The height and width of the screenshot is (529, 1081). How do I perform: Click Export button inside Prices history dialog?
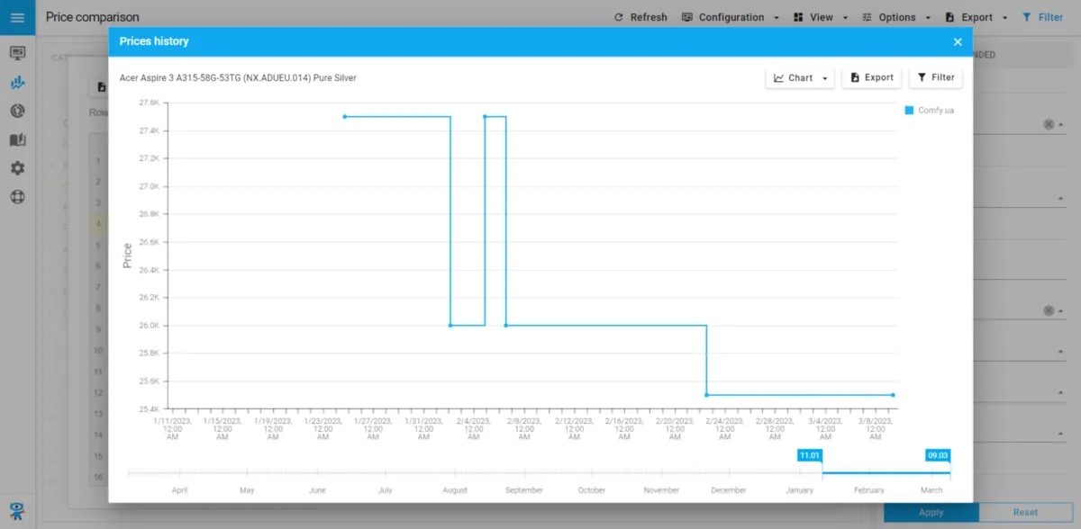click(x=872, y=78)
